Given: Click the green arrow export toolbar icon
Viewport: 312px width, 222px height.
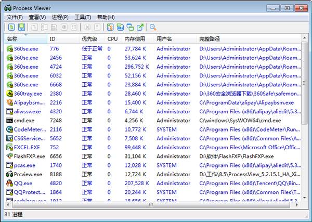Looking at the screenshot, I should [140, 27].
